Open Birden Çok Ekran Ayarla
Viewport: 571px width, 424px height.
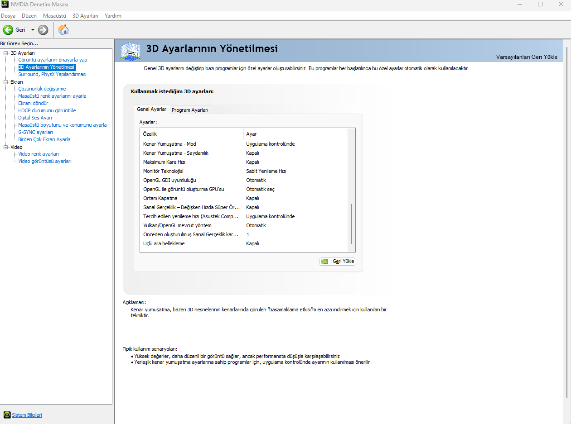[44, 139]
